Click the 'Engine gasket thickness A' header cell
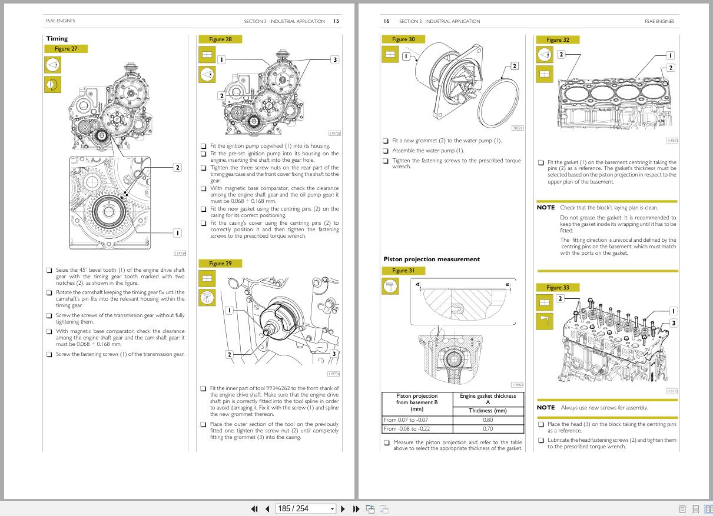The height and width of the screenshot is (516, 713). click(x=488, y=400)
